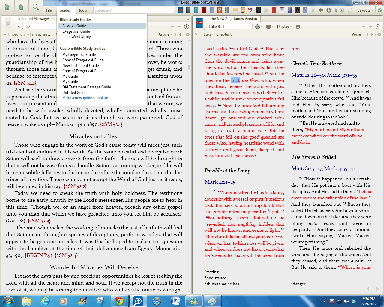Close the locator bar in Selected Messages panel
Screen dimensions: 384x307
tap(188, 34)
